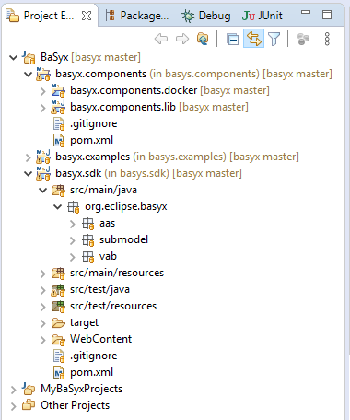350x420 pixels.
Task: Open the View Menu three-dots icon
Action: [327, 39]
